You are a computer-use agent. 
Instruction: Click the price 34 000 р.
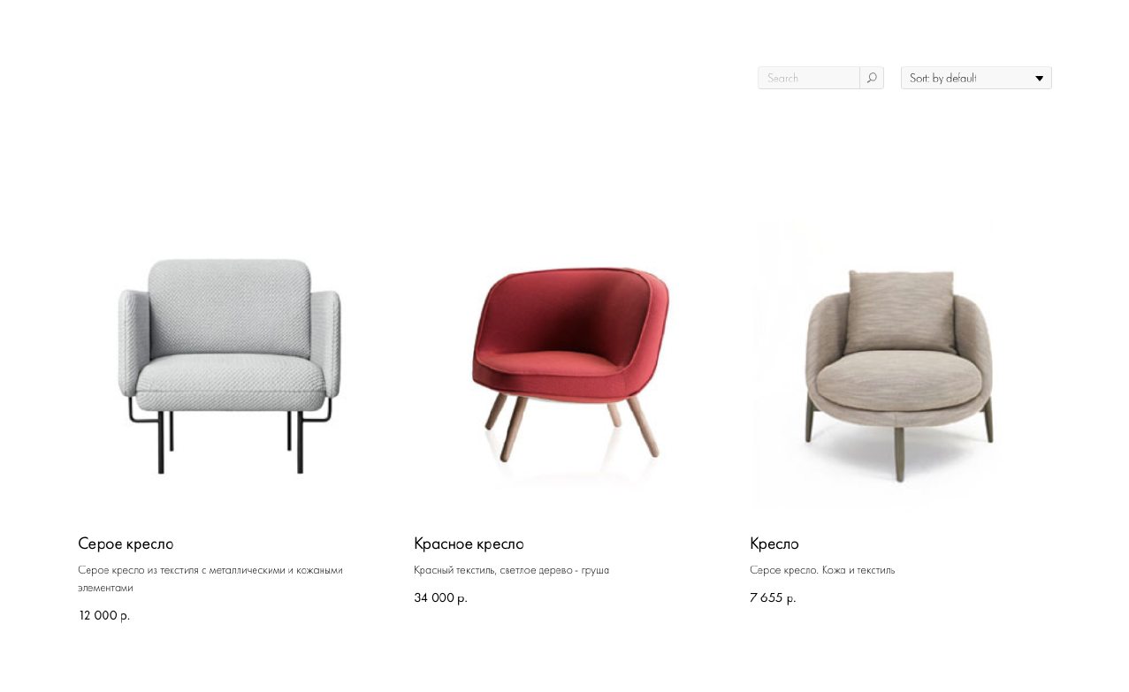click(x=440, y=597)
